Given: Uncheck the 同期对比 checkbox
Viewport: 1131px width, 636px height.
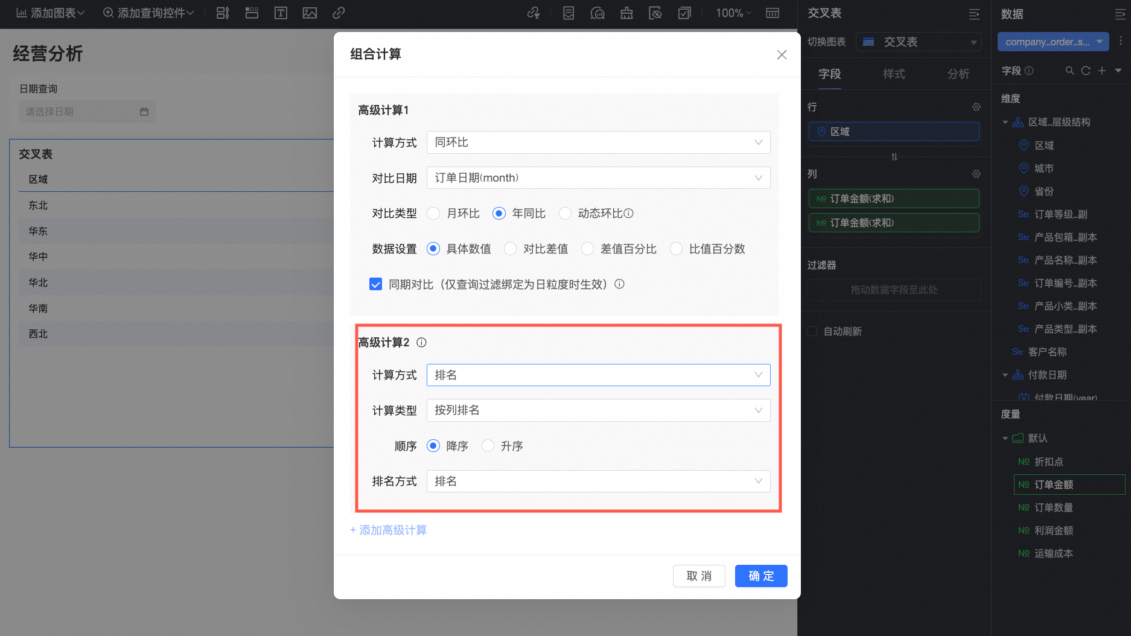Looking at the screenshot, I should click(375, 284).
